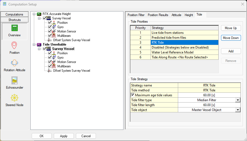Screen dimensions: 247x141
Task: Open the Overview shortcut icon
Action: pos(14,28)
